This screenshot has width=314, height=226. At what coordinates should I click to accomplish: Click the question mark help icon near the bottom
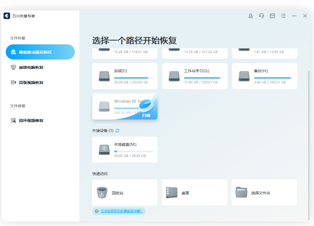97,211
